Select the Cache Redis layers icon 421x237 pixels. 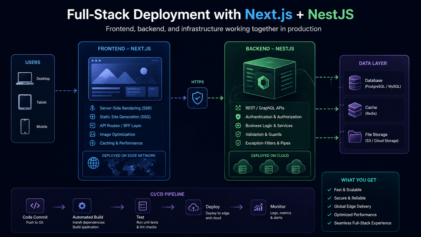355,110
